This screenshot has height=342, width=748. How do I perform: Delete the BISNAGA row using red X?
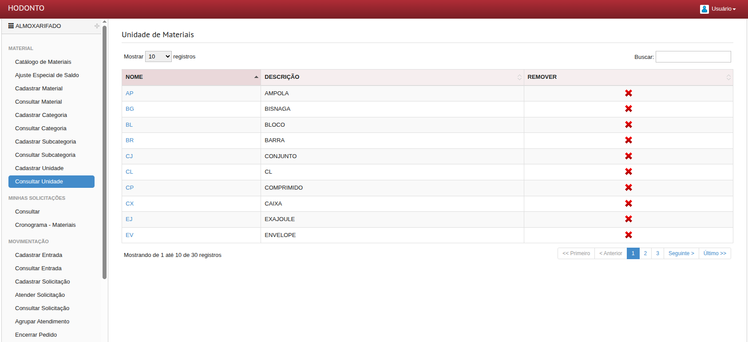tap(628, 109)
